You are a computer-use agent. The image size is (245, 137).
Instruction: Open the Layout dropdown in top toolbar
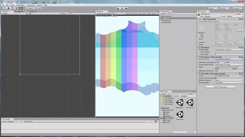coord(225,8)
